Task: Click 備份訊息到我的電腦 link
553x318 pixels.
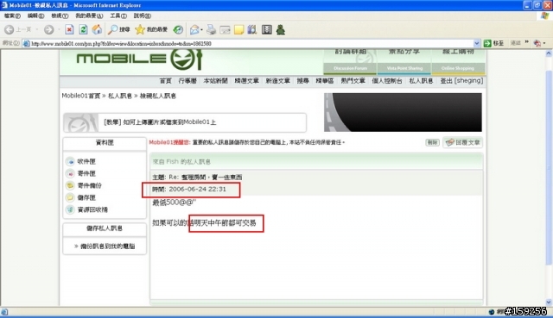Action: point(107,246)
